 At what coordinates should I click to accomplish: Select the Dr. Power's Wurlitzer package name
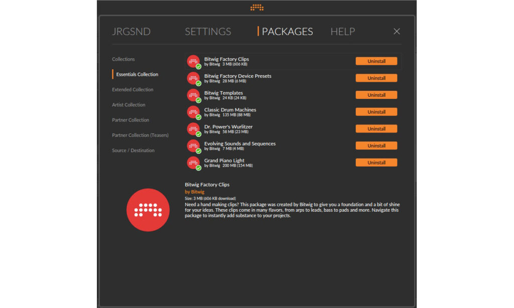[228, 127]
